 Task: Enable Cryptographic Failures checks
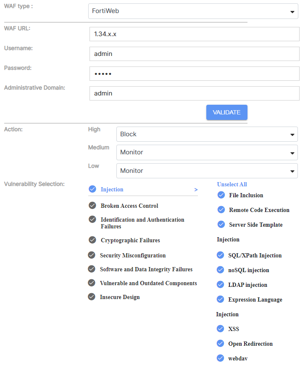[x=92, y=240]
